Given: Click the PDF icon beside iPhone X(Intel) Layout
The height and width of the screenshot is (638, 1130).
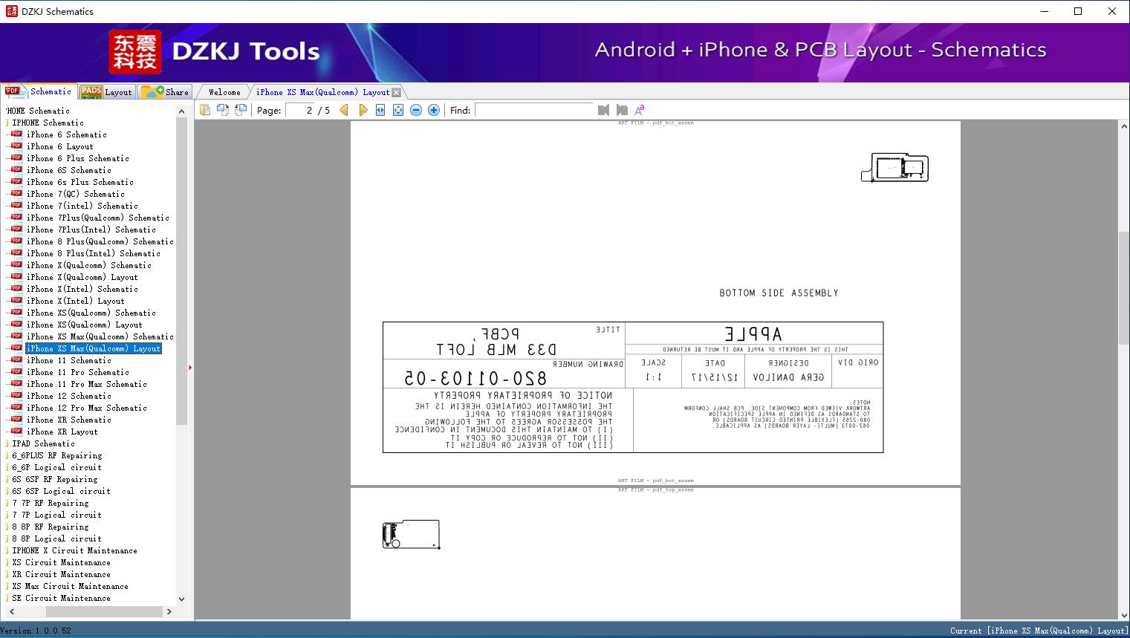Looking at the screenshot, I should [x=16, y=301].
